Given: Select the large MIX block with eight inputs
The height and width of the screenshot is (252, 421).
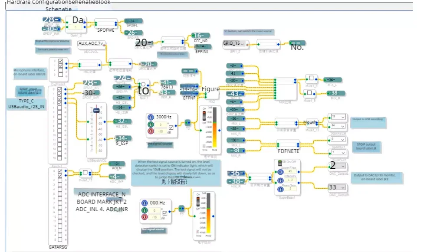Looking at the screenshot, I should 285,89.
